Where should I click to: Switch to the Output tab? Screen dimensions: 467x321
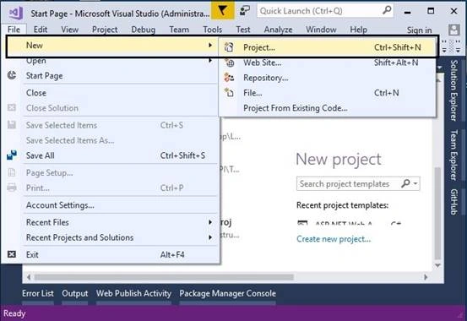pos(75,293)
